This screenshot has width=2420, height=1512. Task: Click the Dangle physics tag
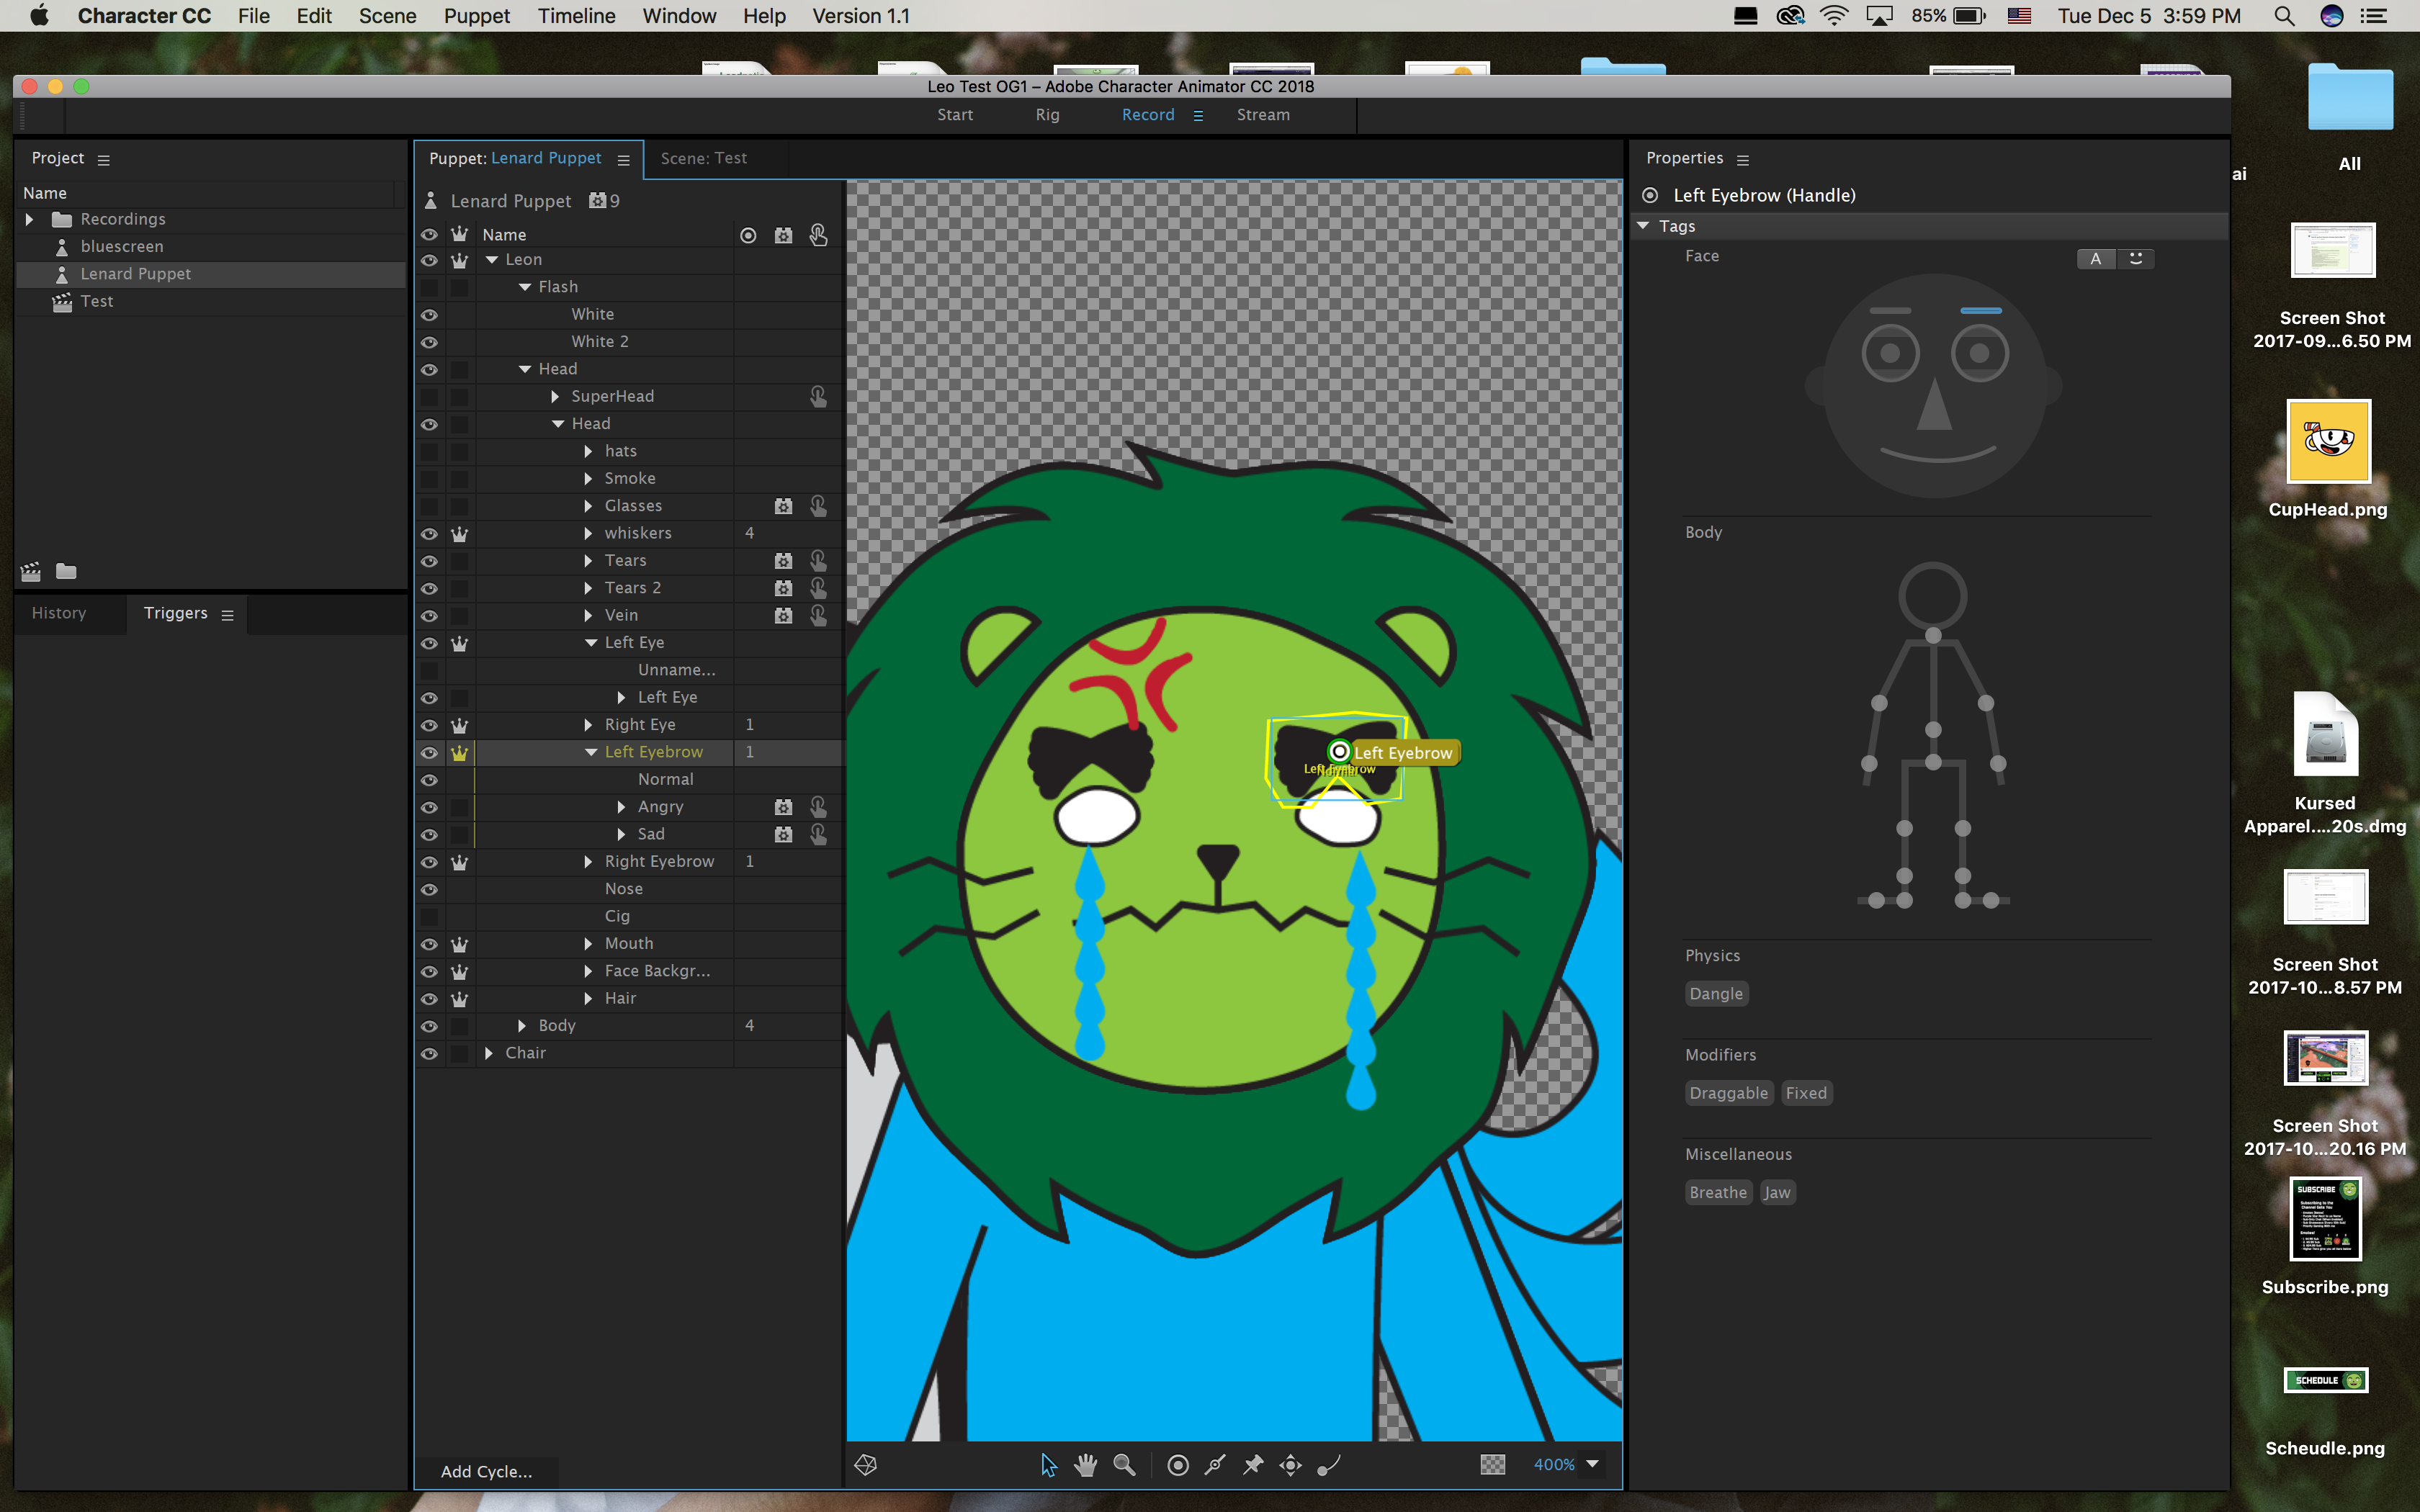click(1714, 993)
